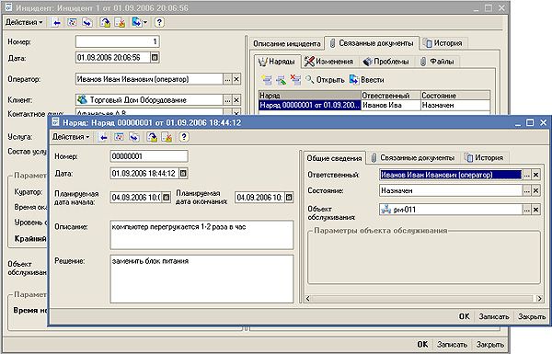This screenshot has width=552, height=354.
Task: Switch to the Описание инцидента tab
Action: pyautogui.click(x=286, y=43)
